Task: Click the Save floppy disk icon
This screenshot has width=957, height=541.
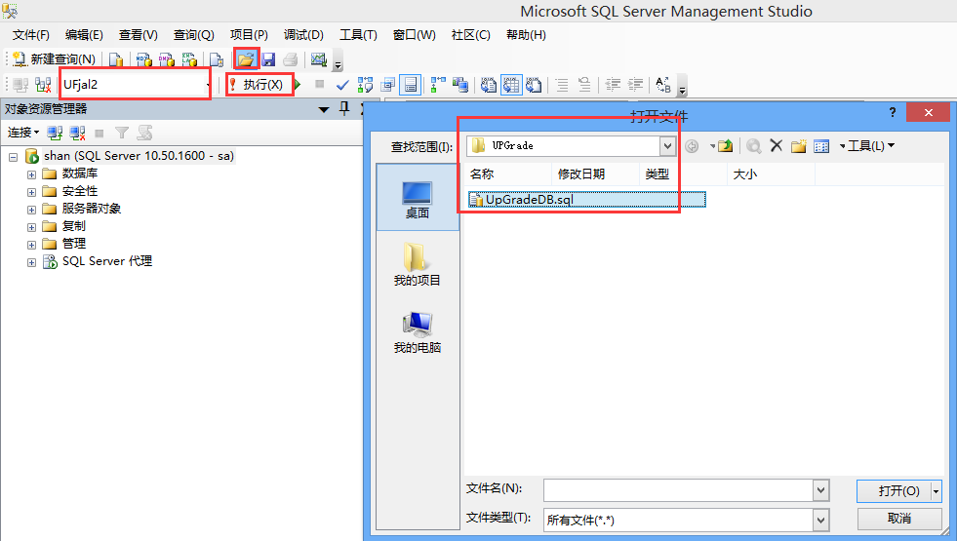Action: tap(268, 59)
